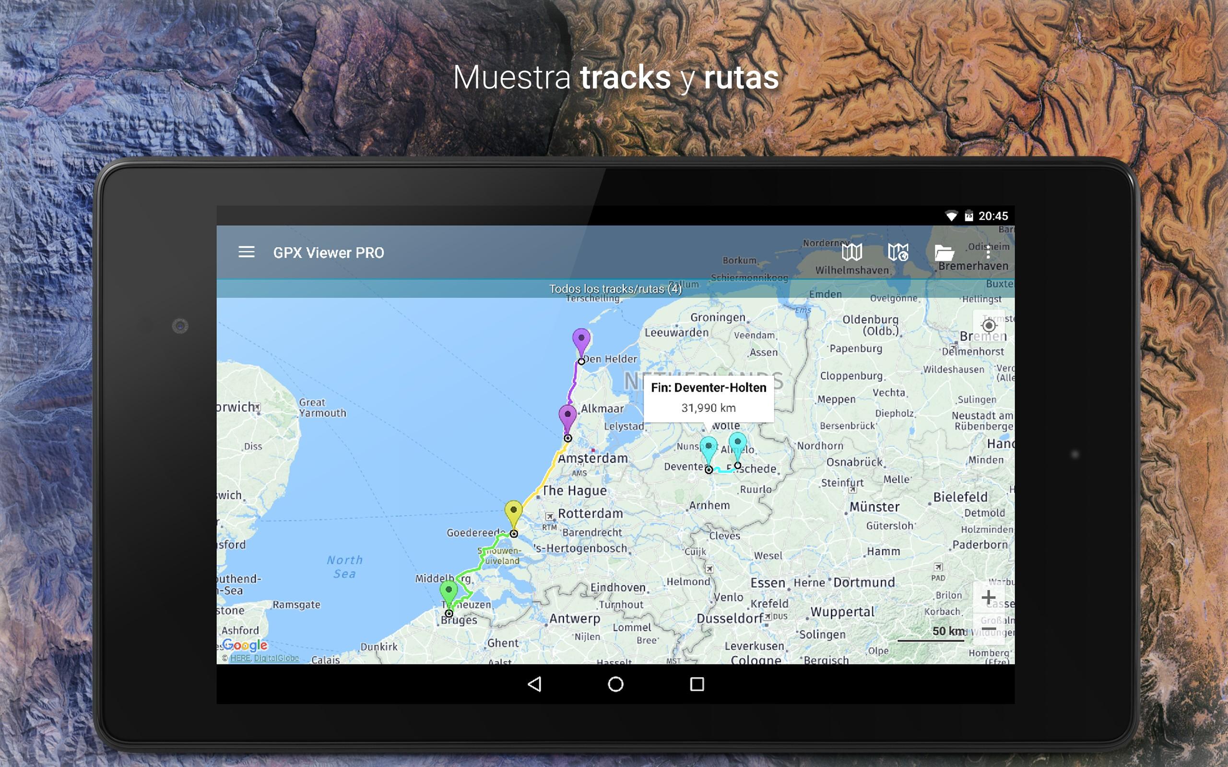The image size is (1228, 767).
Task: Tap the Android recent apps button
Action: tap(697, 685)
